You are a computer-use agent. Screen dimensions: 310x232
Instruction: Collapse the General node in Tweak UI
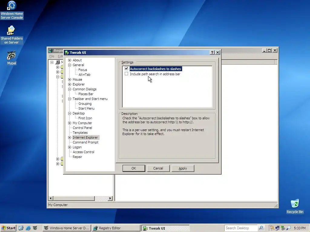tap(69, 65)
